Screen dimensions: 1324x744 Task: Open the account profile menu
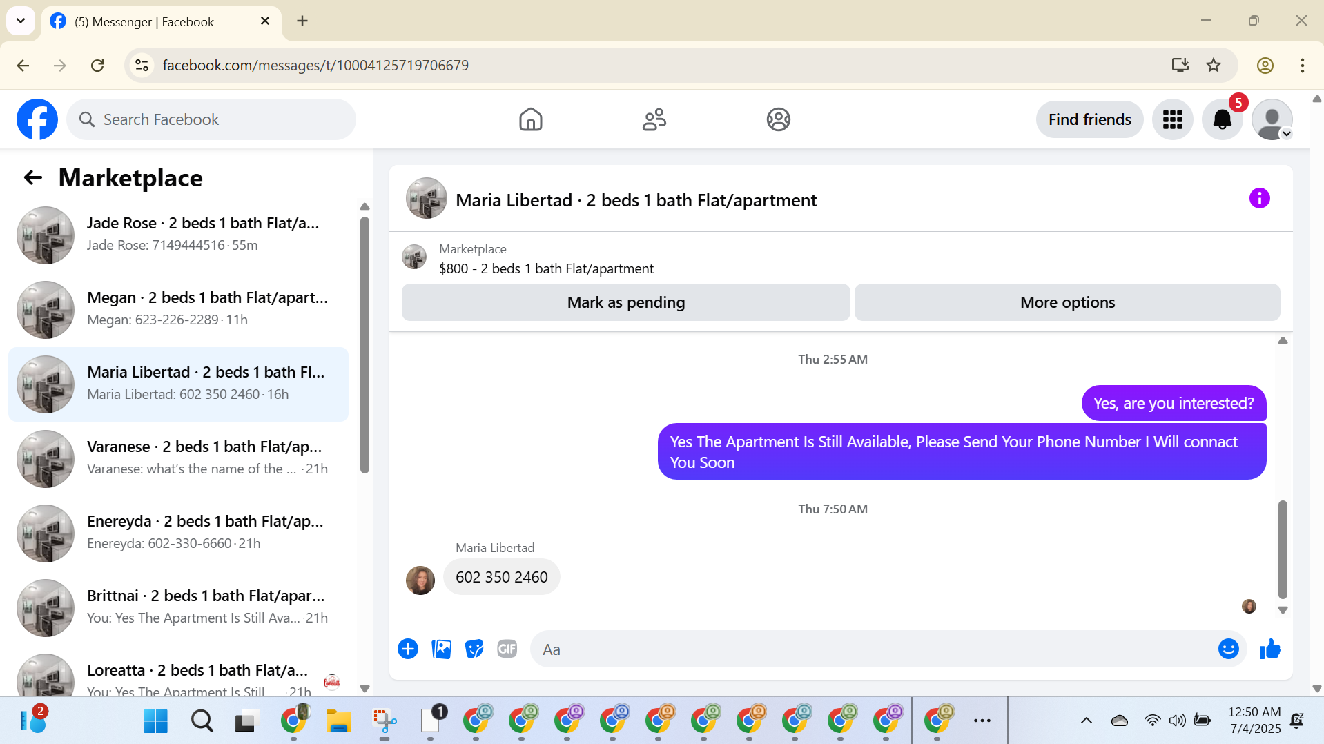(x=1272, y=119)
